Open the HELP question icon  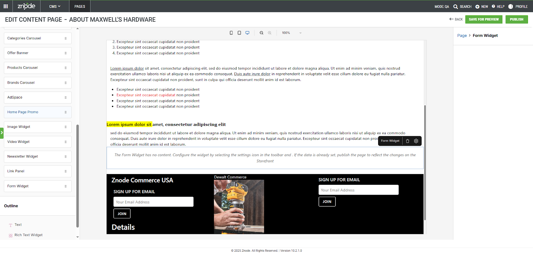point(493,6)
